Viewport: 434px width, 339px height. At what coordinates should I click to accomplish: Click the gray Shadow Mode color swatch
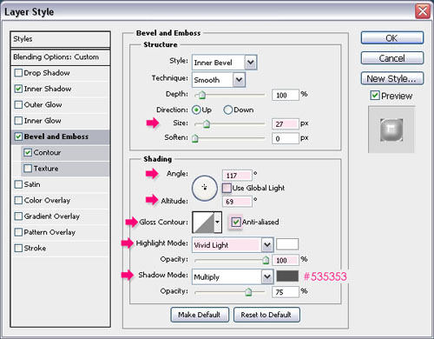coord(287,276)
